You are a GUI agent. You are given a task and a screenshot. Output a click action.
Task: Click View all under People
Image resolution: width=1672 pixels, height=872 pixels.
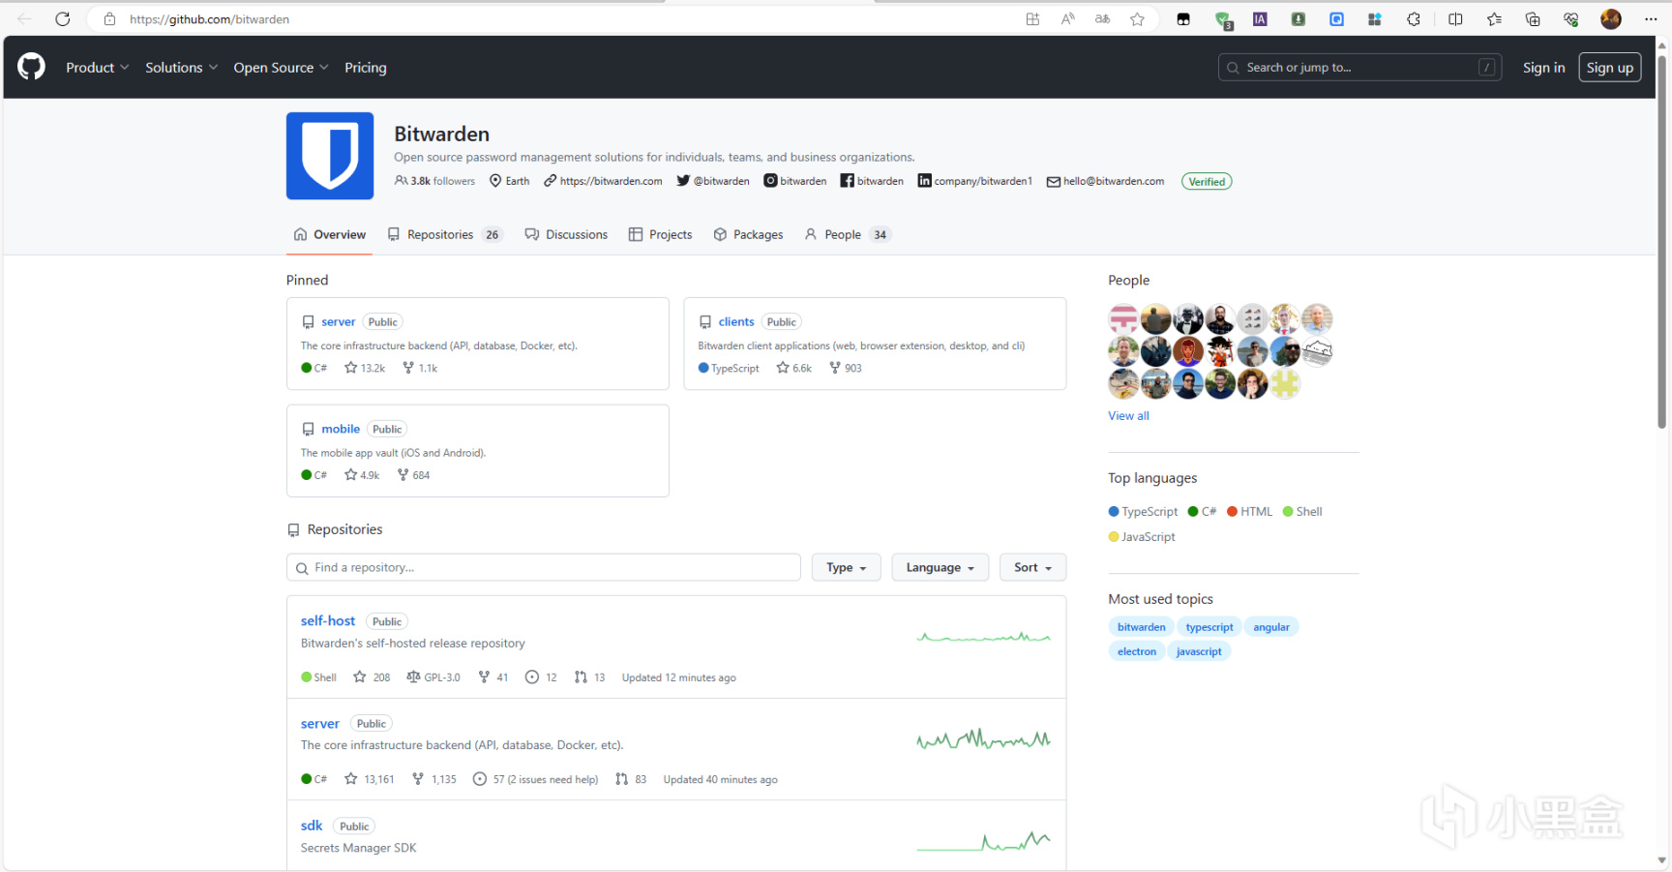tap(1129, 416)
